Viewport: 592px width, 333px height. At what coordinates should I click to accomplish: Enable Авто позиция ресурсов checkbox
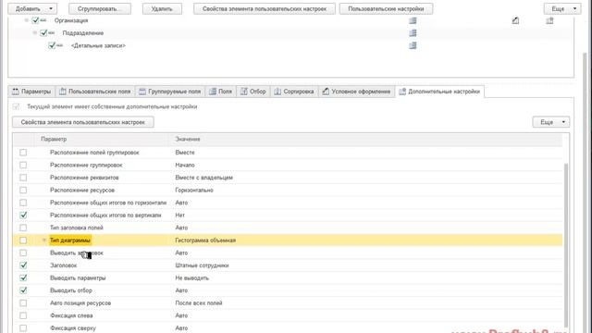pos(23,302)
